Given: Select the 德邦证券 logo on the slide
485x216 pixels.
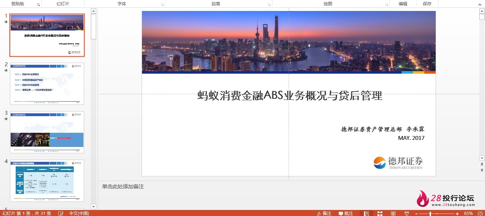Looking at the screenshot, I should 398,163.
